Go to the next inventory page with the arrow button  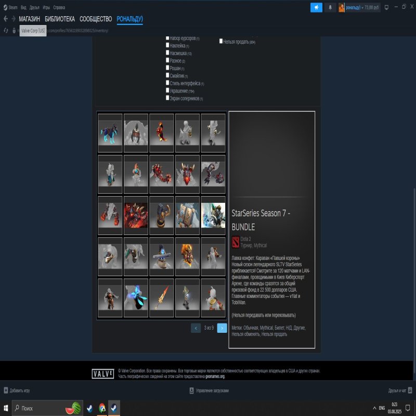coord(222,328)
